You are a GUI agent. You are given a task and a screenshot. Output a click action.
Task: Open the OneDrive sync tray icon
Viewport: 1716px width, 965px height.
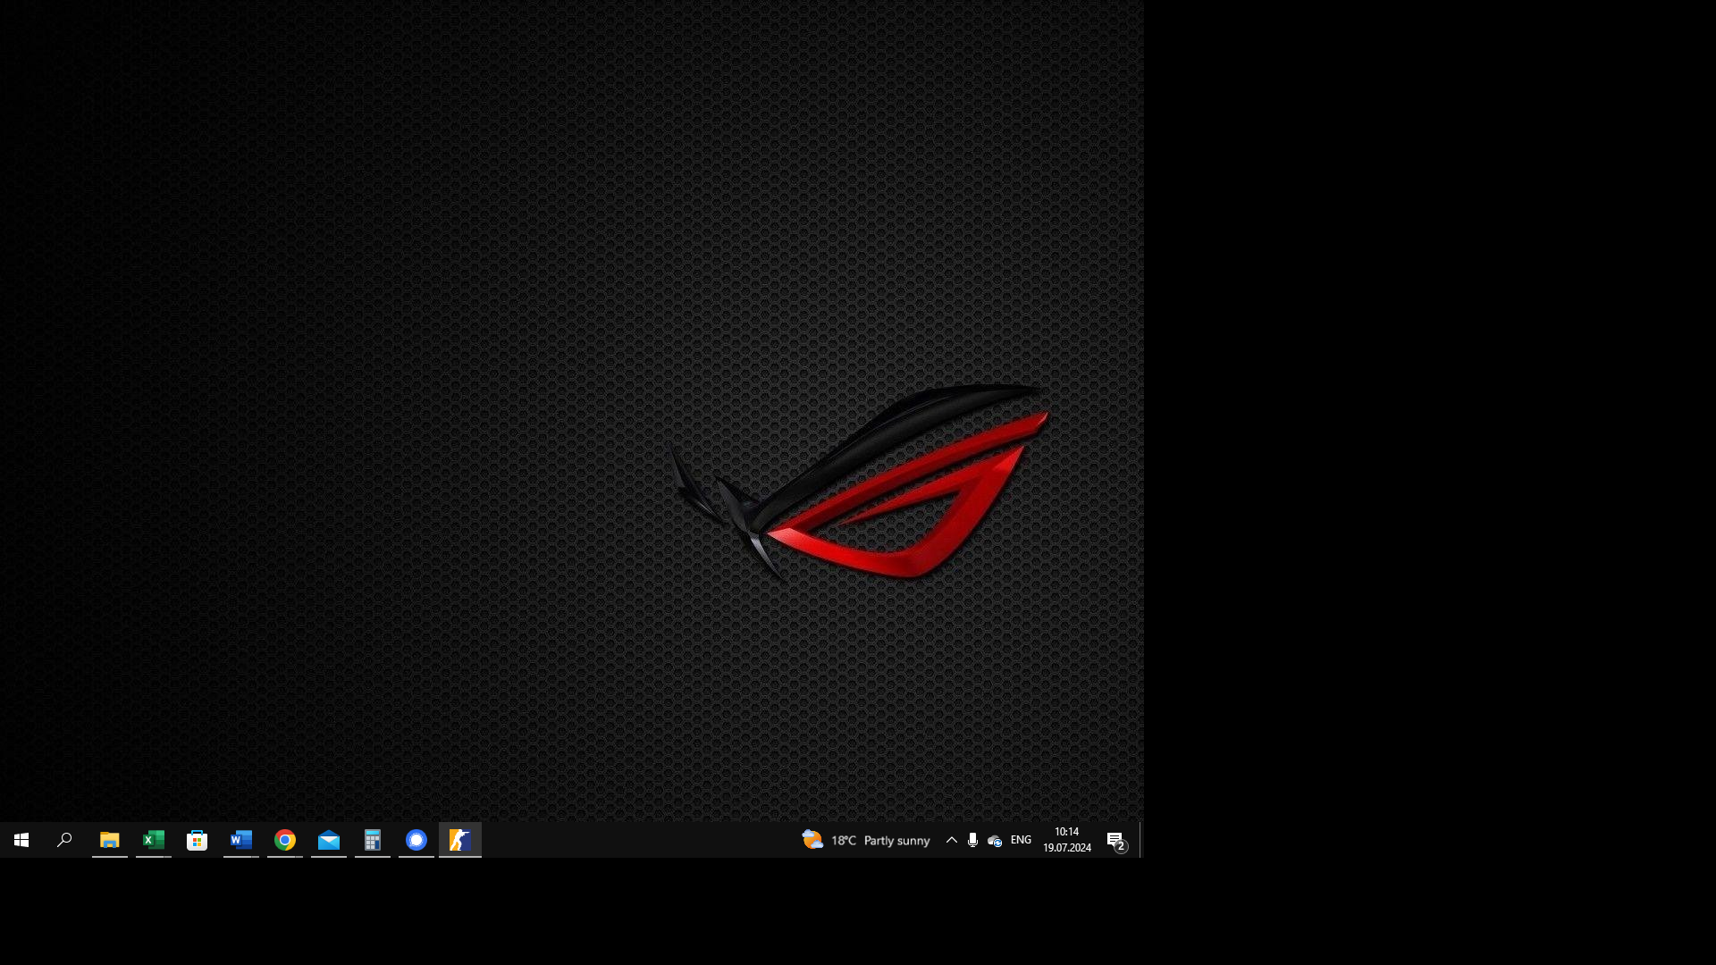pyautogui.click(x=995, y=840)
